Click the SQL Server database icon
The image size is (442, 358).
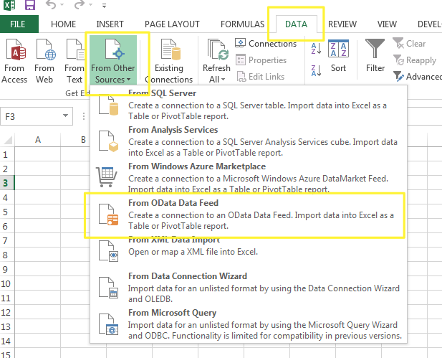click(108, 105)
